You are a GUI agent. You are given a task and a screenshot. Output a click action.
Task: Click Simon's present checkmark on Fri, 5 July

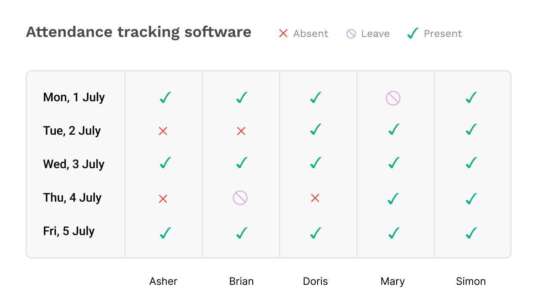click(471, 233)
